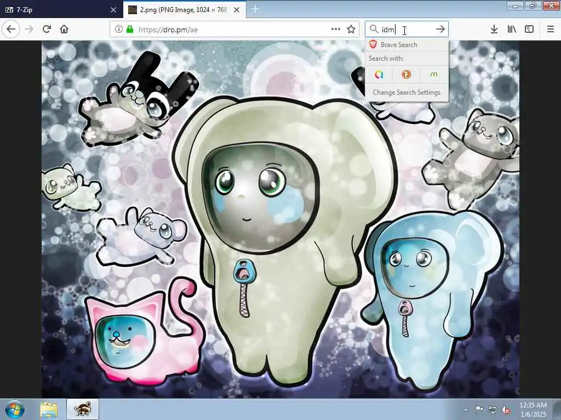Click the muted volume tray icon
Screen dimensions: 561x420
coord(506,410)
